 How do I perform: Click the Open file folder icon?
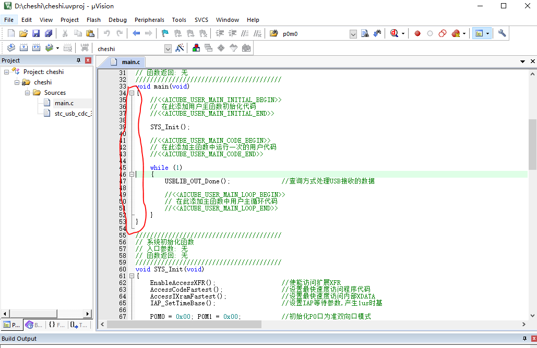pyautogui.click(x=23, y=33)
